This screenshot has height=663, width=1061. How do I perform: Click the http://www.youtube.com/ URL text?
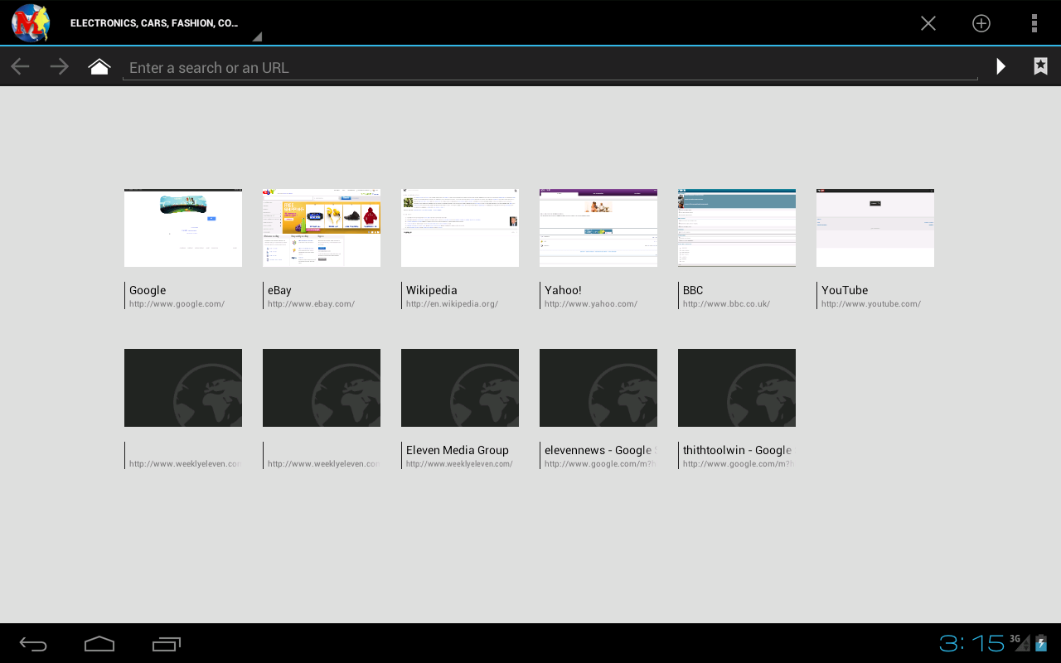pos(871,304)
